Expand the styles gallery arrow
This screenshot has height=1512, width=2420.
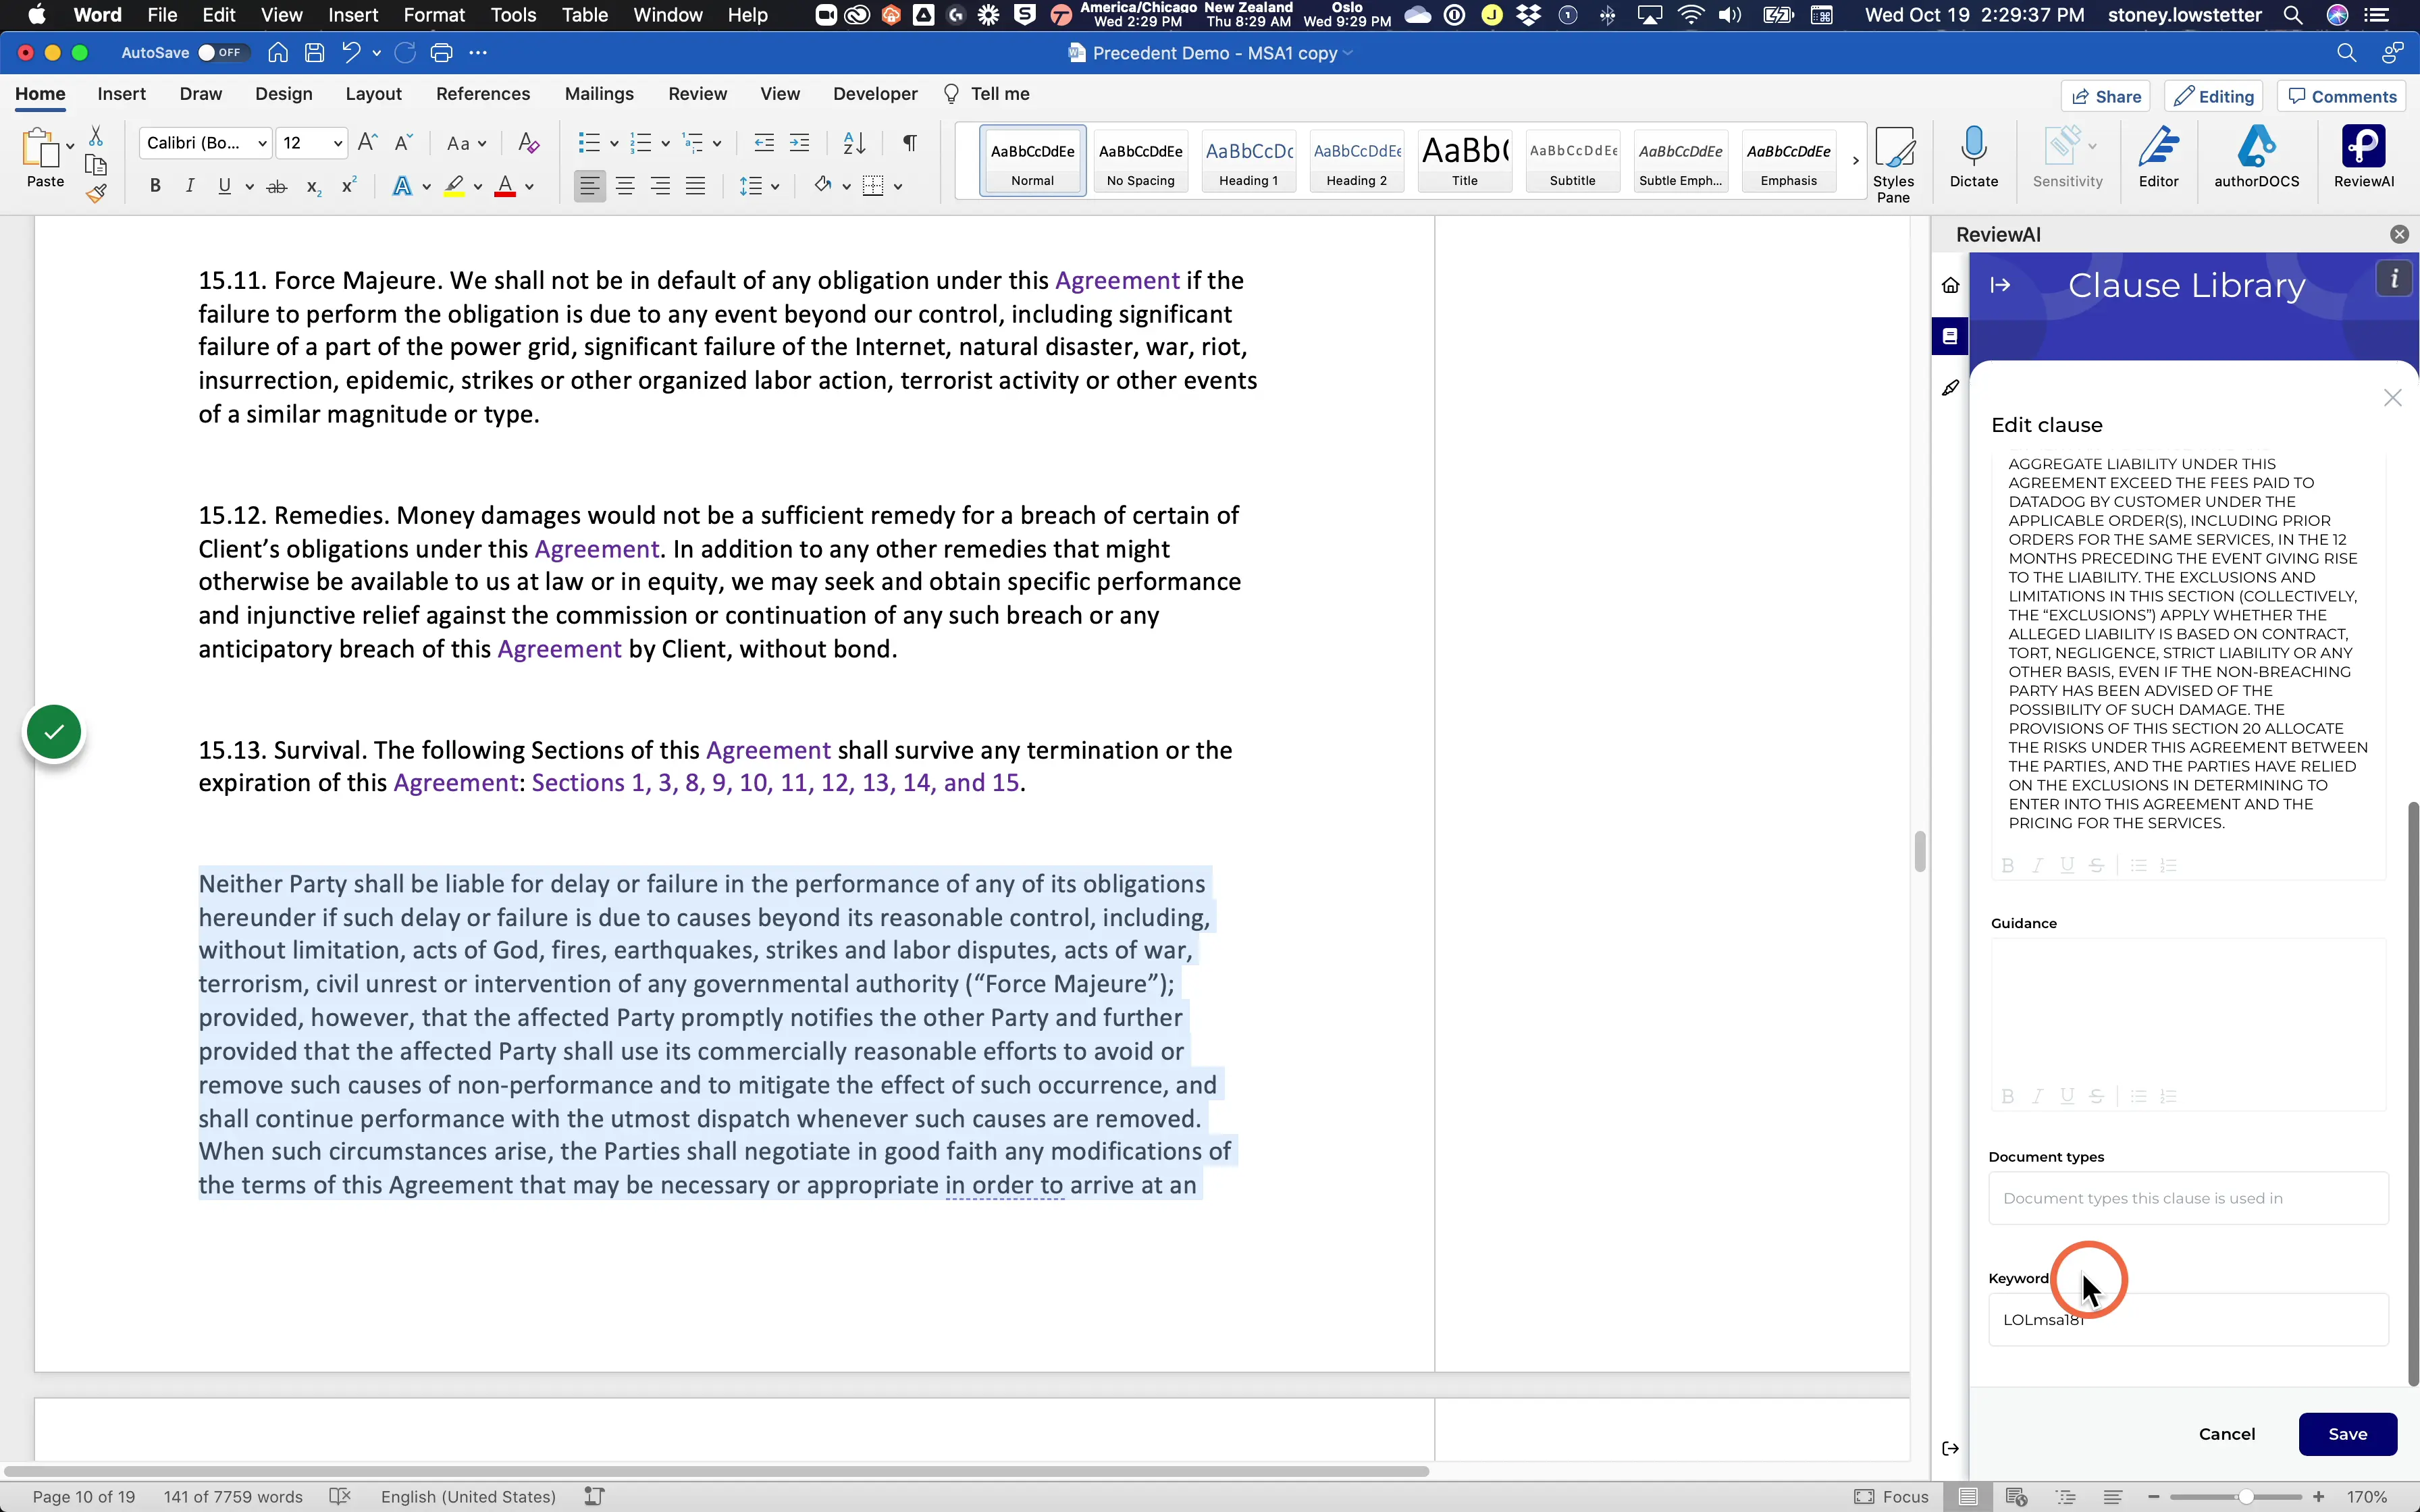point(1855,161)
